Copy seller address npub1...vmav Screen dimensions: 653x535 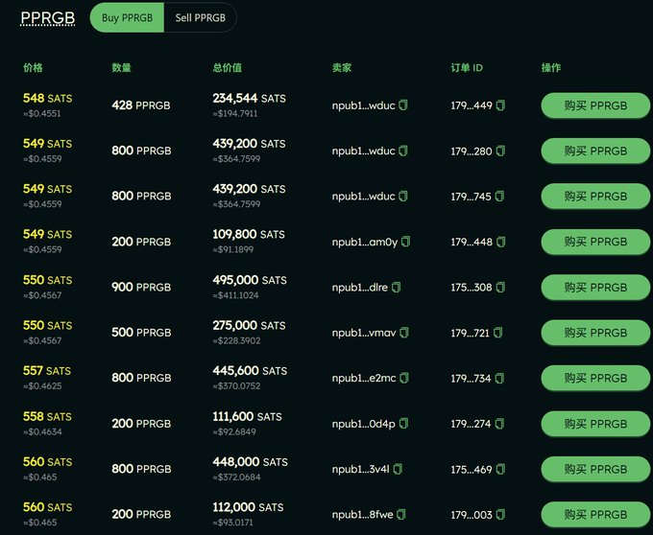coord(404,332)
